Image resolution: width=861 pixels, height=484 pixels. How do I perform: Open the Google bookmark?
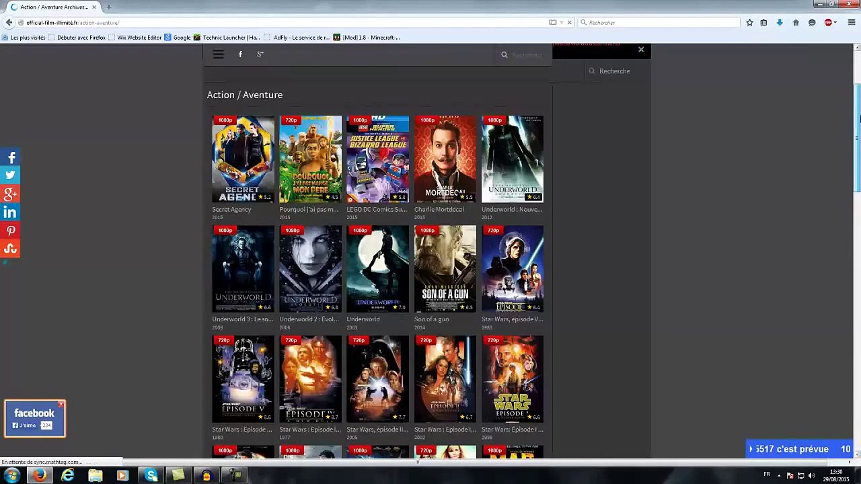pyautogui.click(x=178, y=38)
